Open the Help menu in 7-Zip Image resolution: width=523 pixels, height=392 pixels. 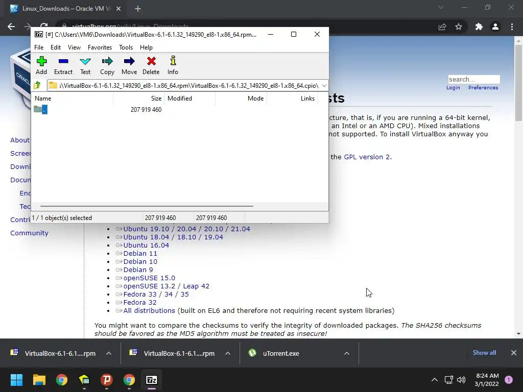point(146,47)
